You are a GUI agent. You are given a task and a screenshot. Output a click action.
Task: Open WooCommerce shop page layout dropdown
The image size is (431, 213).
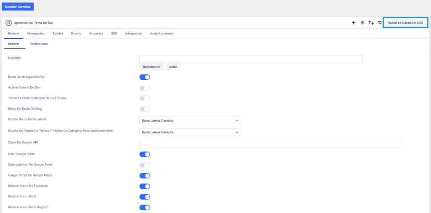190,132
